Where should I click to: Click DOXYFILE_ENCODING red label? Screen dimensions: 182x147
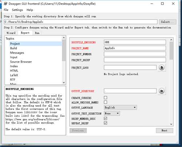[84, 42]
